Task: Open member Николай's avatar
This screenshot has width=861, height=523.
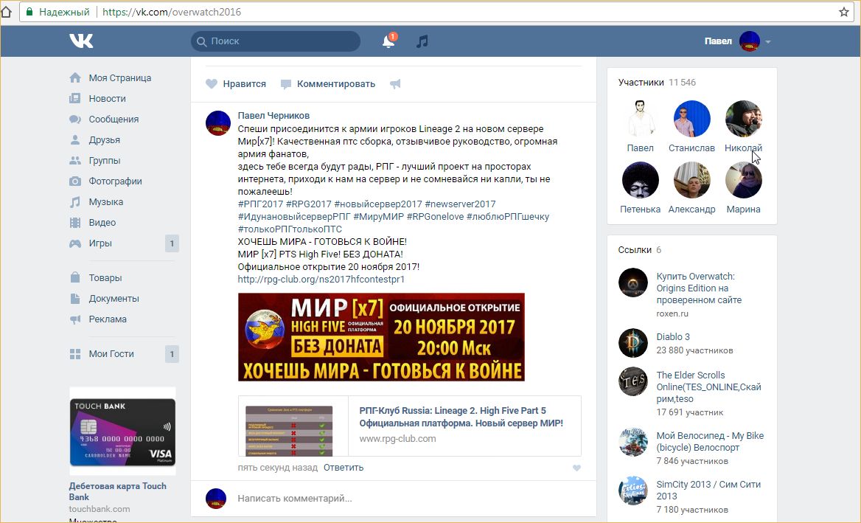Action: 744,119
